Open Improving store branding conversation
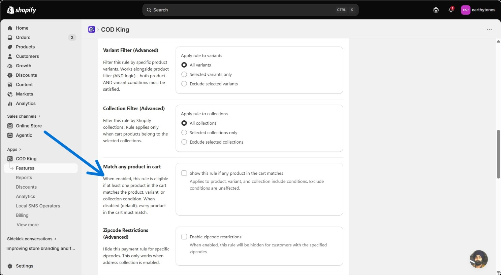Screen dimensions: 501x275 (x=41, y=248)
